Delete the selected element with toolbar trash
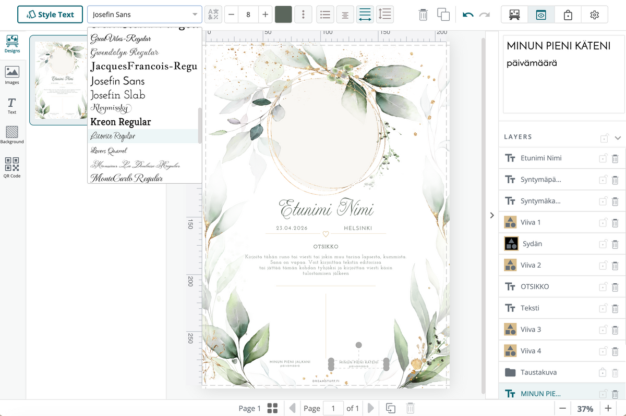The image size is (626, 416). pos(424,15)
